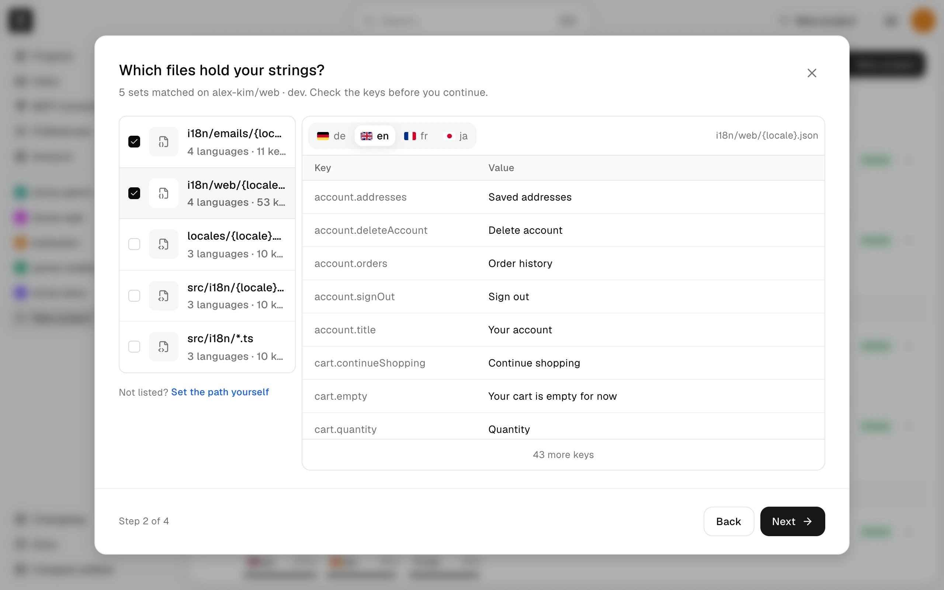
Task: Click the UK flag icon
Action: point(366,136)
